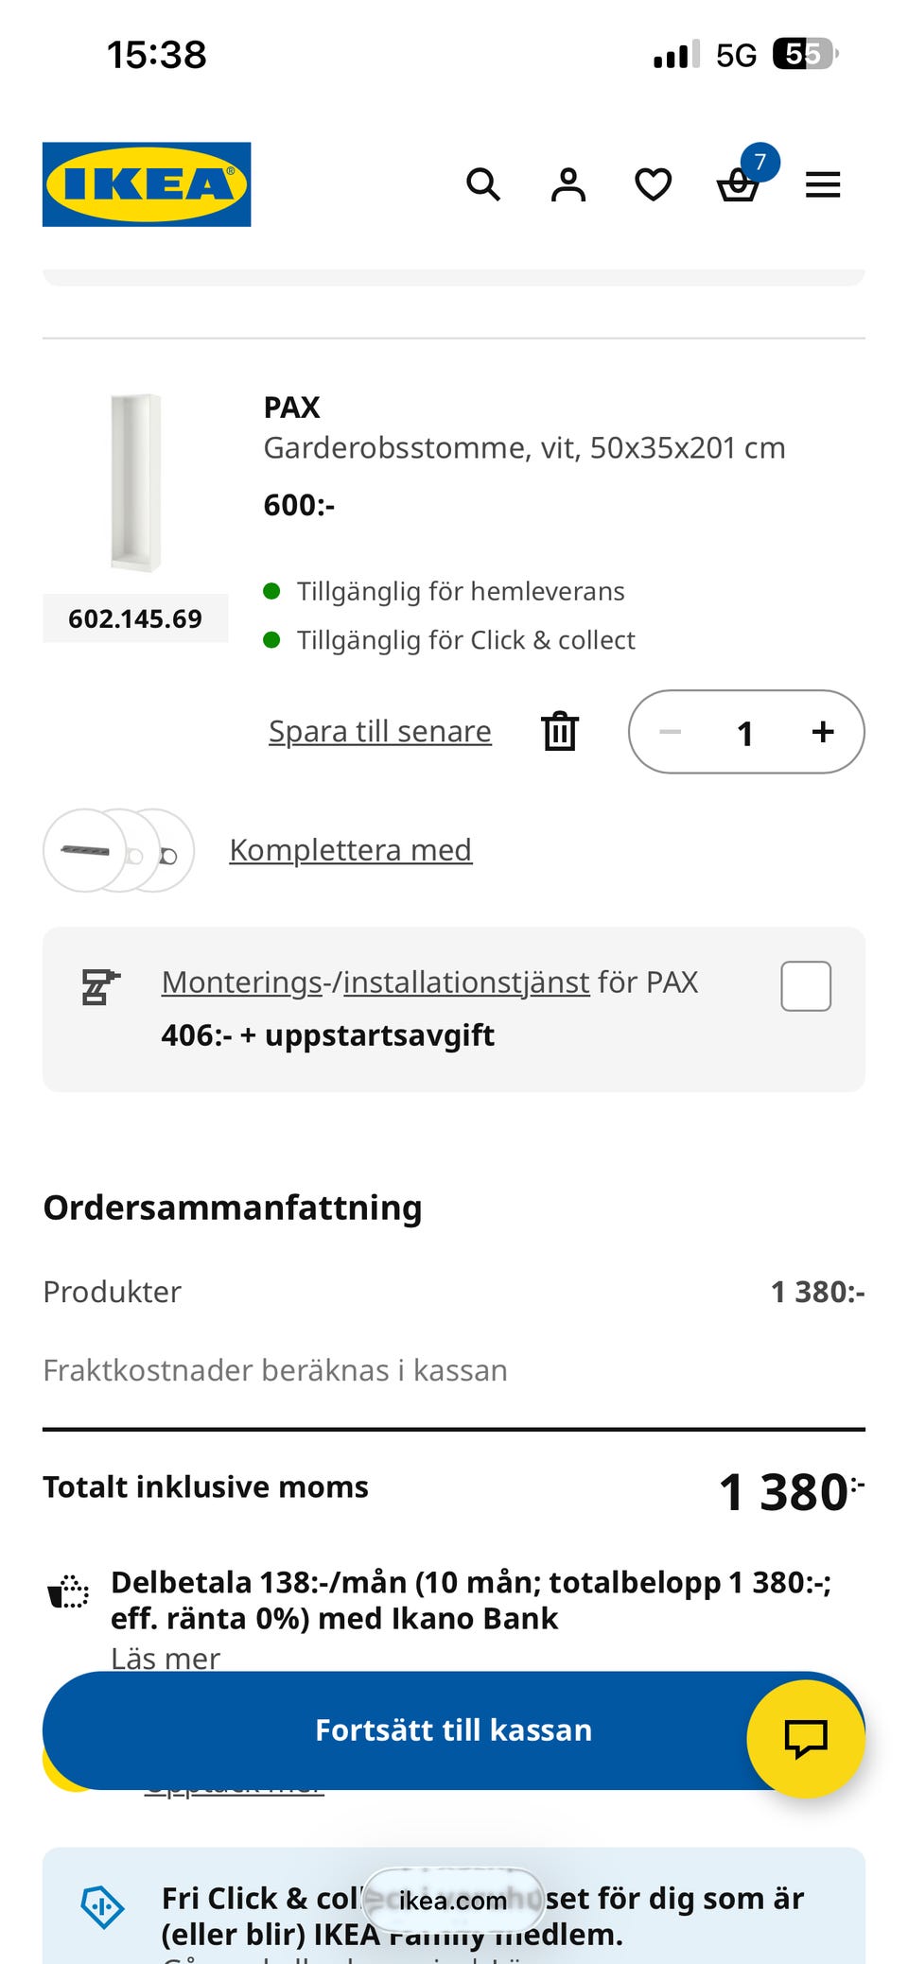Delete PAX item with trash icon
908x1964 pixels.
click(x=559, y=731)
